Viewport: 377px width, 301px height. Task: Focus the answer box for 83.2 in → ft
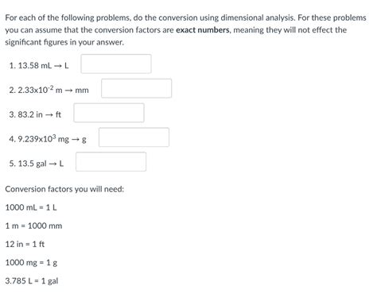tap(109, 113)
